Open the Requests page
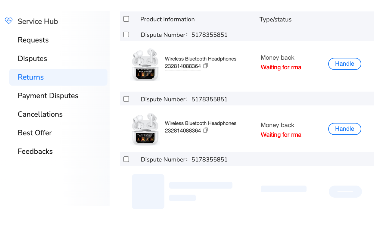 pyautogui.click(x=33, y=40)
